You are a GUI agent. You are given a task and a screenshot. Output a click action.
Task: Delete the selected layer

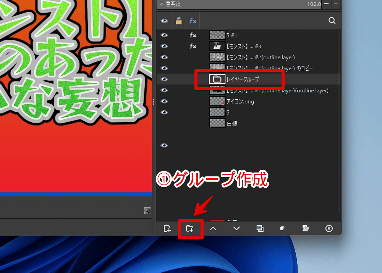pyautogui.click(x=329, y=228)
